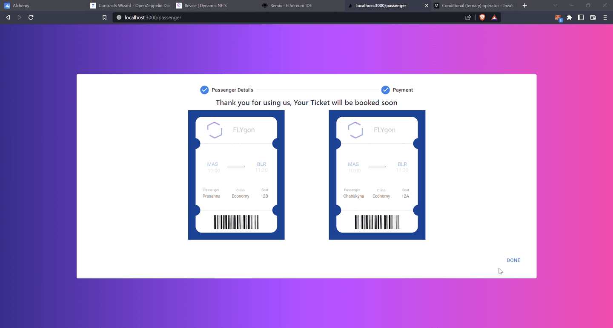
Task: Close the localhost:3000/passenger tab
Action: point(427,6)
